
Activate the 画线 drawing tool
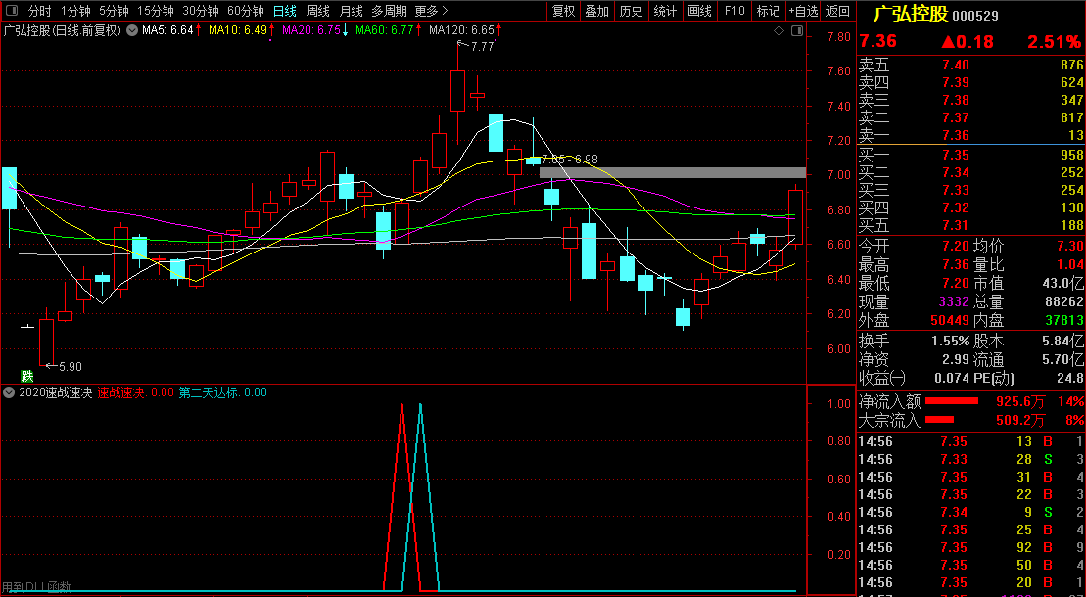point(700,11)
